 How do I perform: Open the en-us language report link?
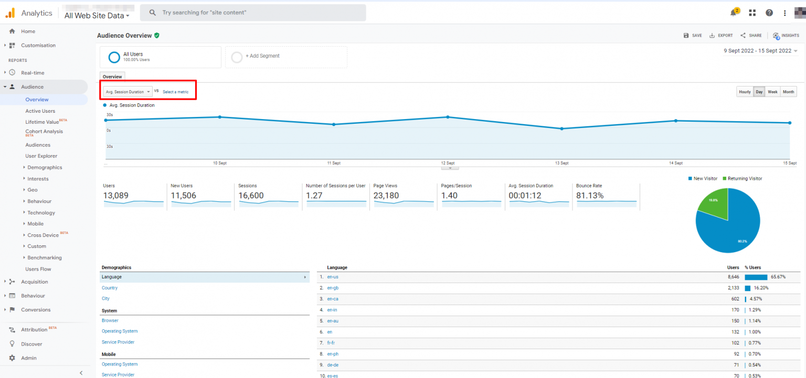click(x=333, y=276)
